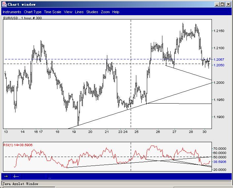Click date label 18 on time axis
The height and width of the screenshot is (188, 233).
[x=57, y=132]
